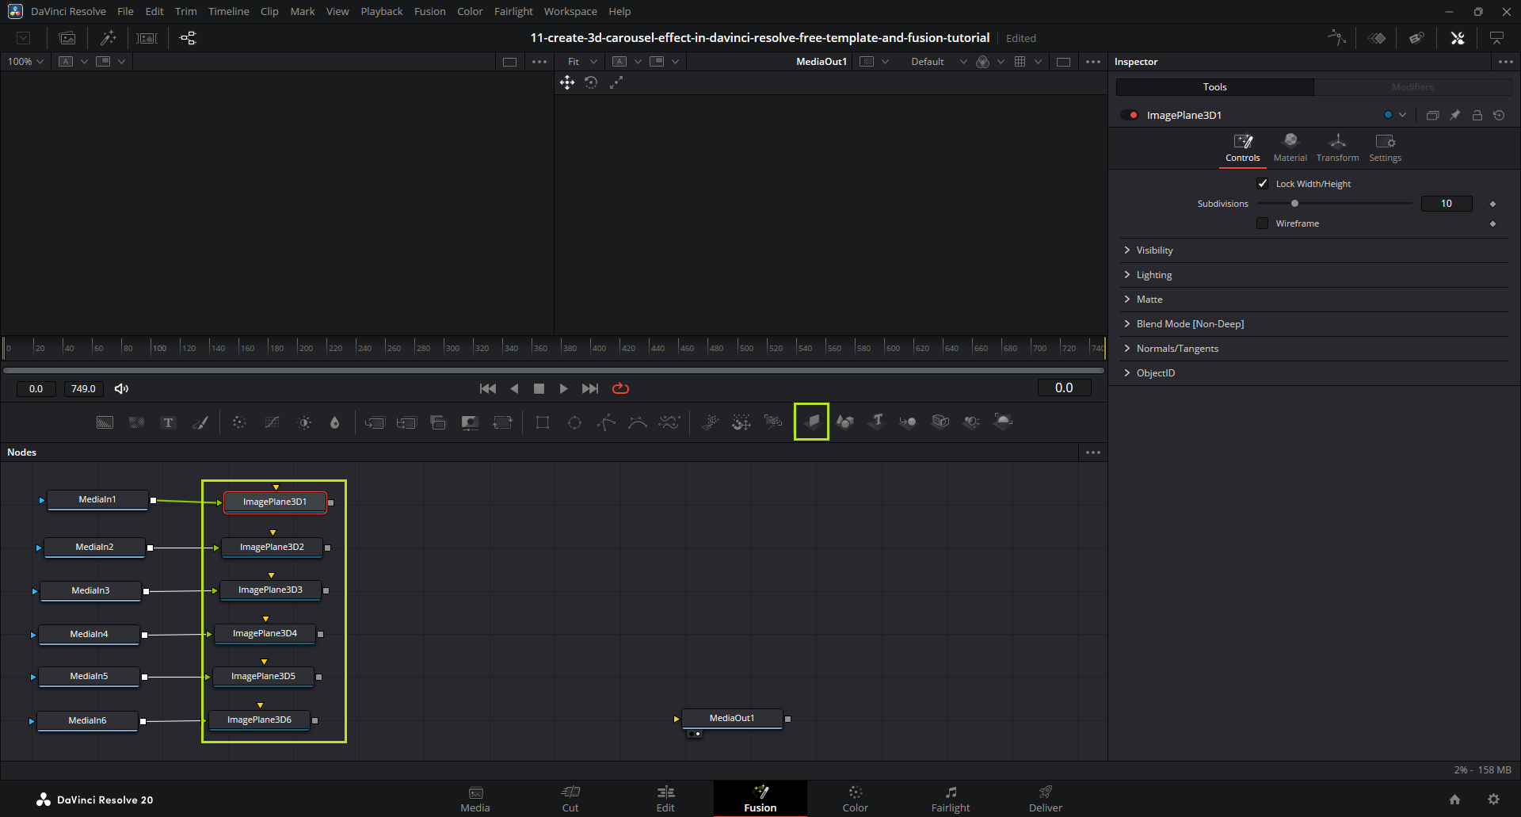Open the Deliver page
Viewport: 1521px width, 817px height.
pyautogui.click(x=1045, y=799)
